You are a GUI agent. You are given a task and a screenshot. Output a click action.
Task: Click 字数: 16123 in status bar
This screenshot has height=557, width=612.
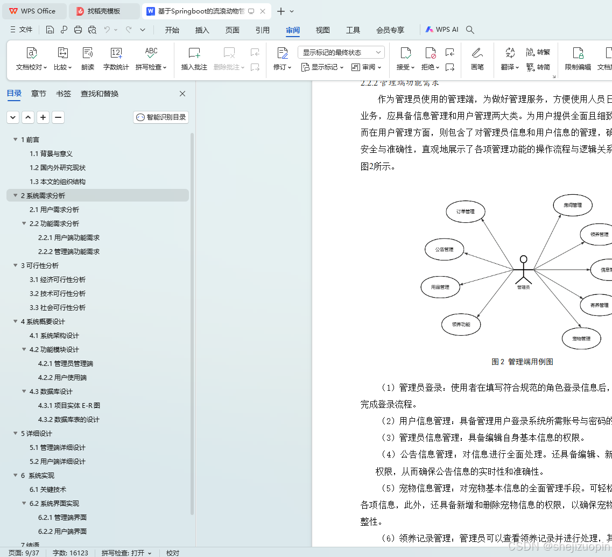[71, 553]
